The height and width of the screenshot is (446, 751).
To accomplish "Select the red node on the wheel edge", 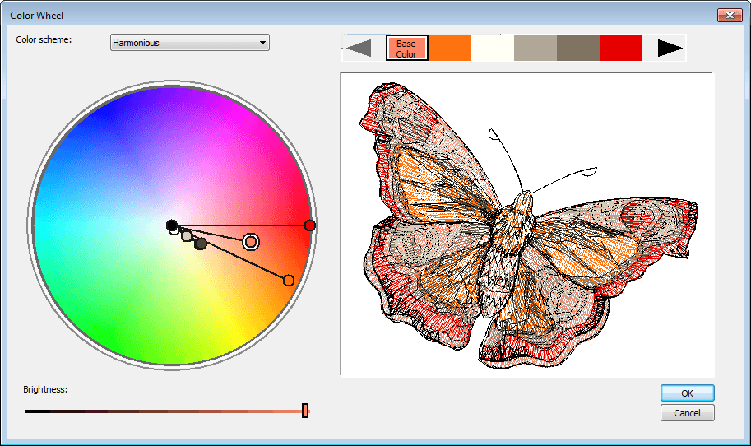I will click(x=309, y=225).
